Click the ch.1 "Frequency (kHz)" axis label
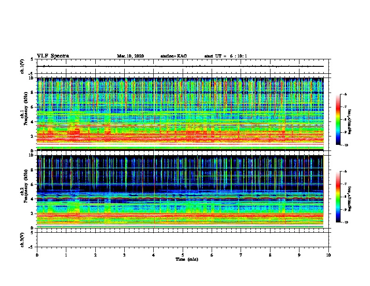The height and width of the screenshot is (286, 370). 26,109
